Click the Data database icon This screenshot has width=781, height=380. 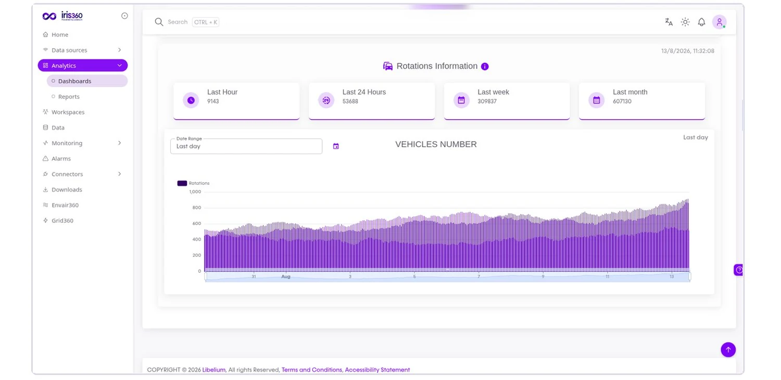click(45, 128)
